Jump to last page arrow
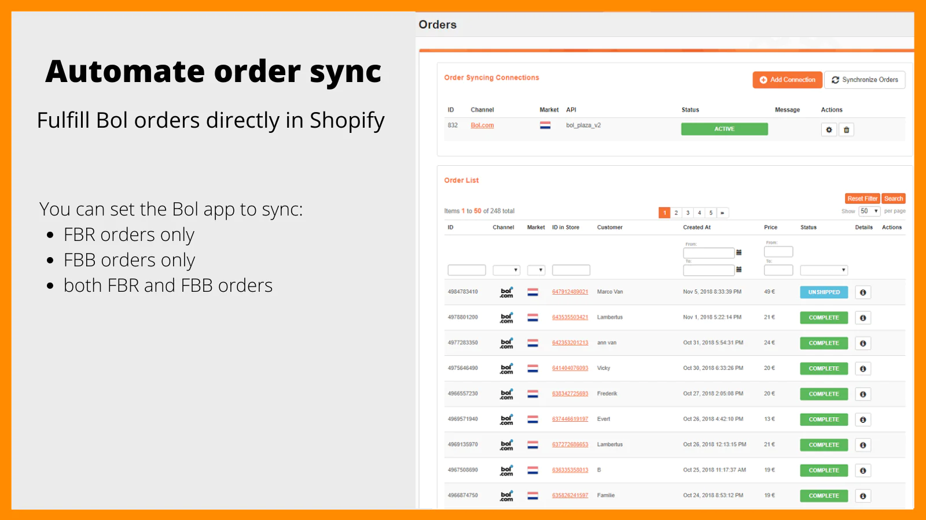The height and width of the screenshot is (520, 926). 722,213
